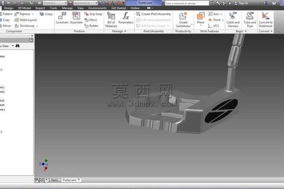Click the Help question mark icon
The width and height of the screenshot is (284, 189).
pyautogui.click(x=274, y=3)
